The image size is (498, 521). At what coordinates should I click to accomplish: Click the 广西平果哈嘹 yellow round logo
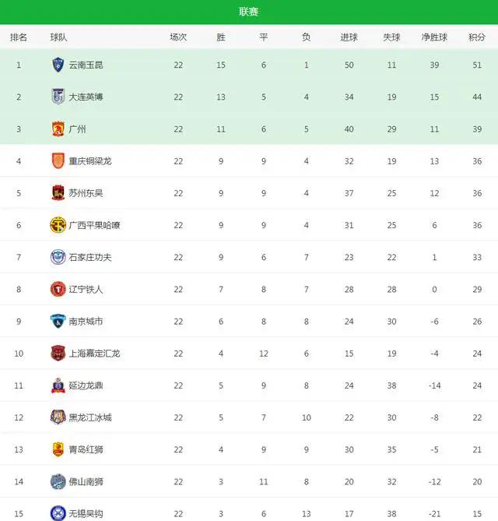pyautogui.click(x=58, y=225)
